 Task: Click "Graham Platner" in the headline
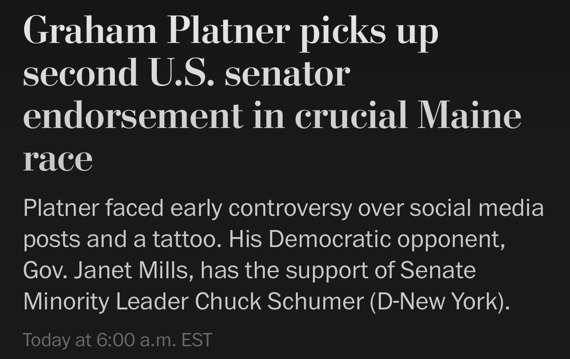point(156,31)
